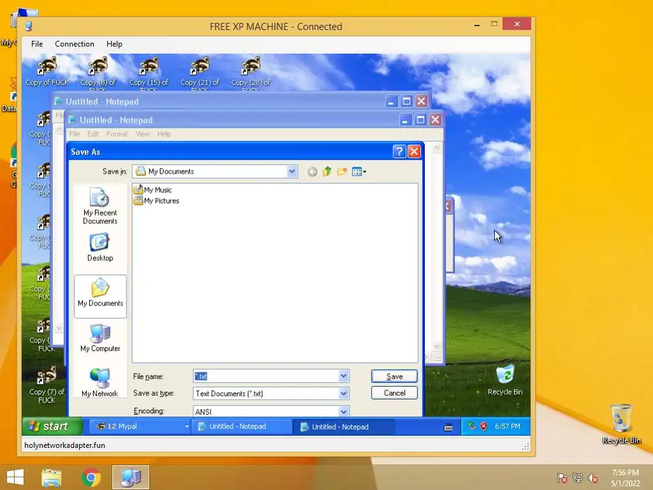This screenshot has width=653, height=490.
Task: Create a new folder in Save As
Action: pos(342,172)
